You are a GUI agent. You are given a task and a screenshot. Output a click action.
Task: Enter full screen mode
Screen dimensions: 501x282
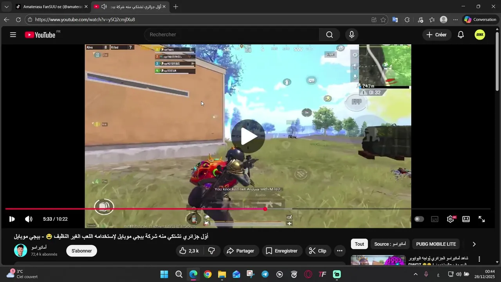point(482,219)
